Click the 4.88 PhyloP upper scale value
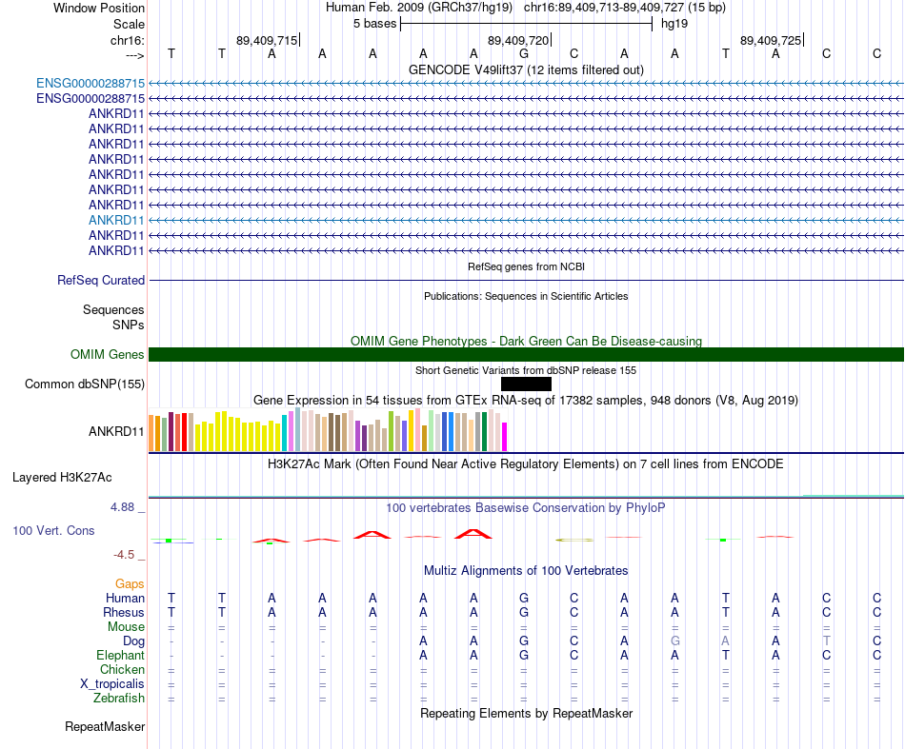The width and height of the screenshot is (905, 749). click(122, 507)
